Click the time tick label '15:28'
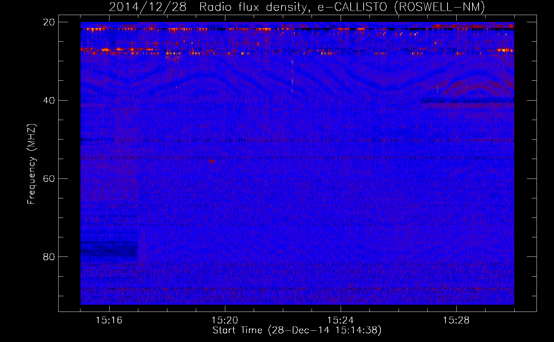This screenshot has width=554, height=342. click(456, 320)
